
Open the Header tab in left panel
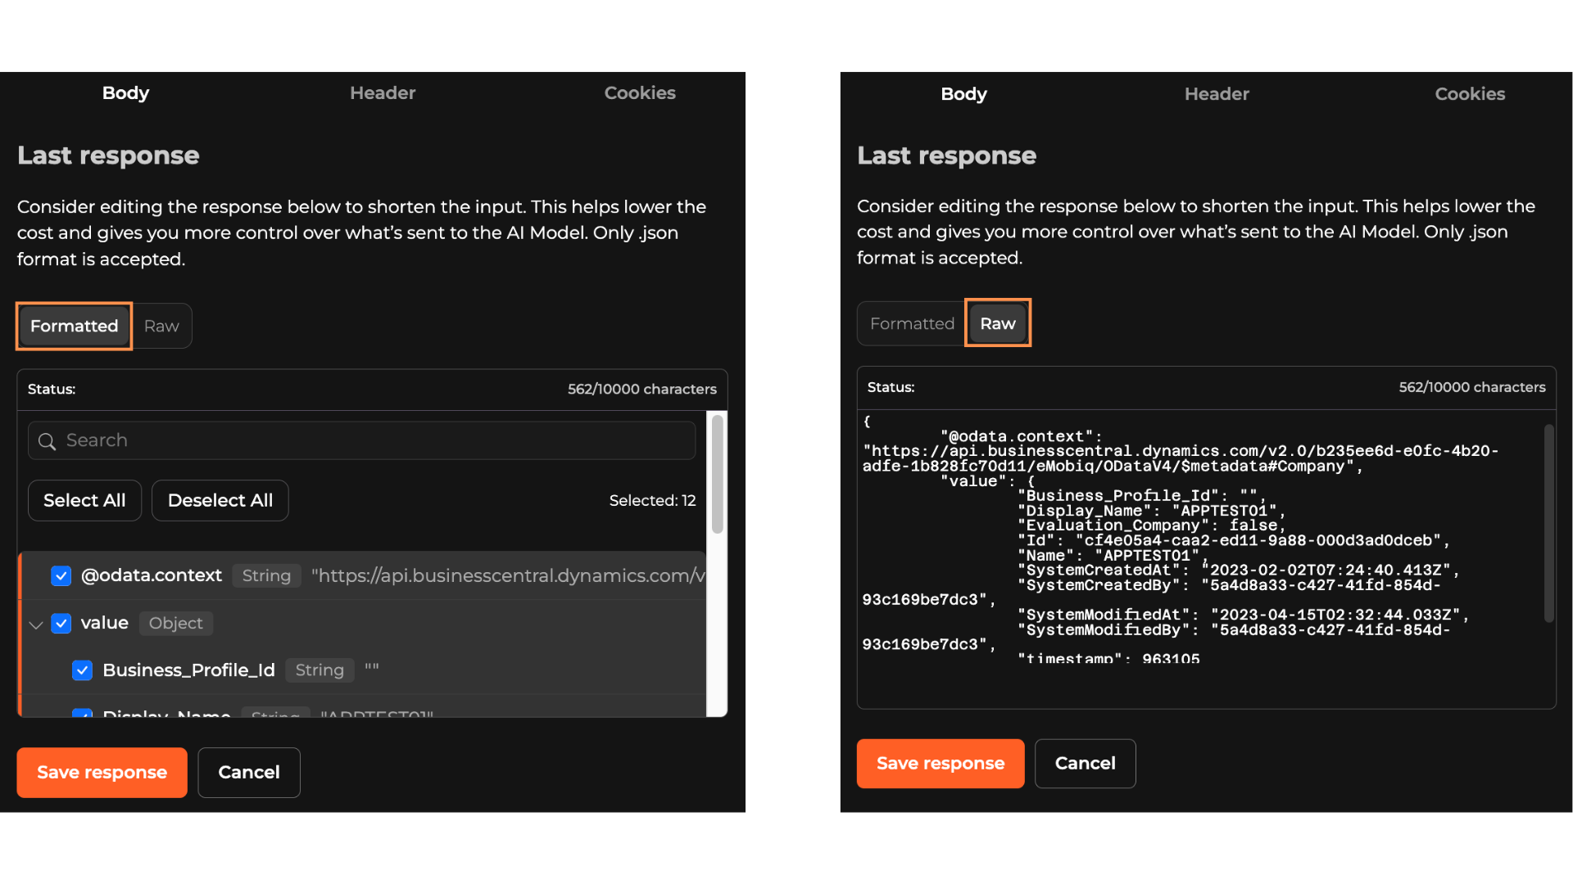click(x=383, y=93)
